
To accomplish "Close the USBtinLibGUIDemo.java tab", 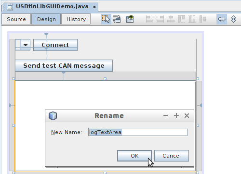I will tap(94, 7).
